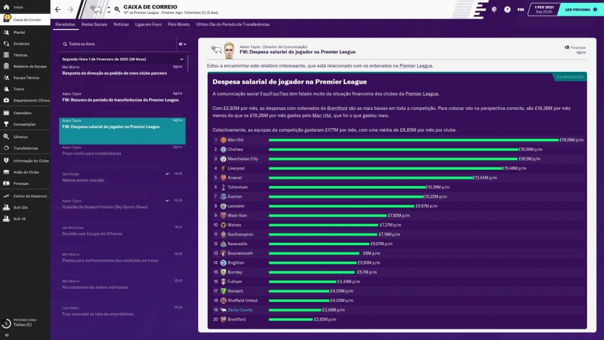This screenshot has width=604, height=340.
Task: Open the Sub-18 team icon
Action: click(x=6, y=219)
